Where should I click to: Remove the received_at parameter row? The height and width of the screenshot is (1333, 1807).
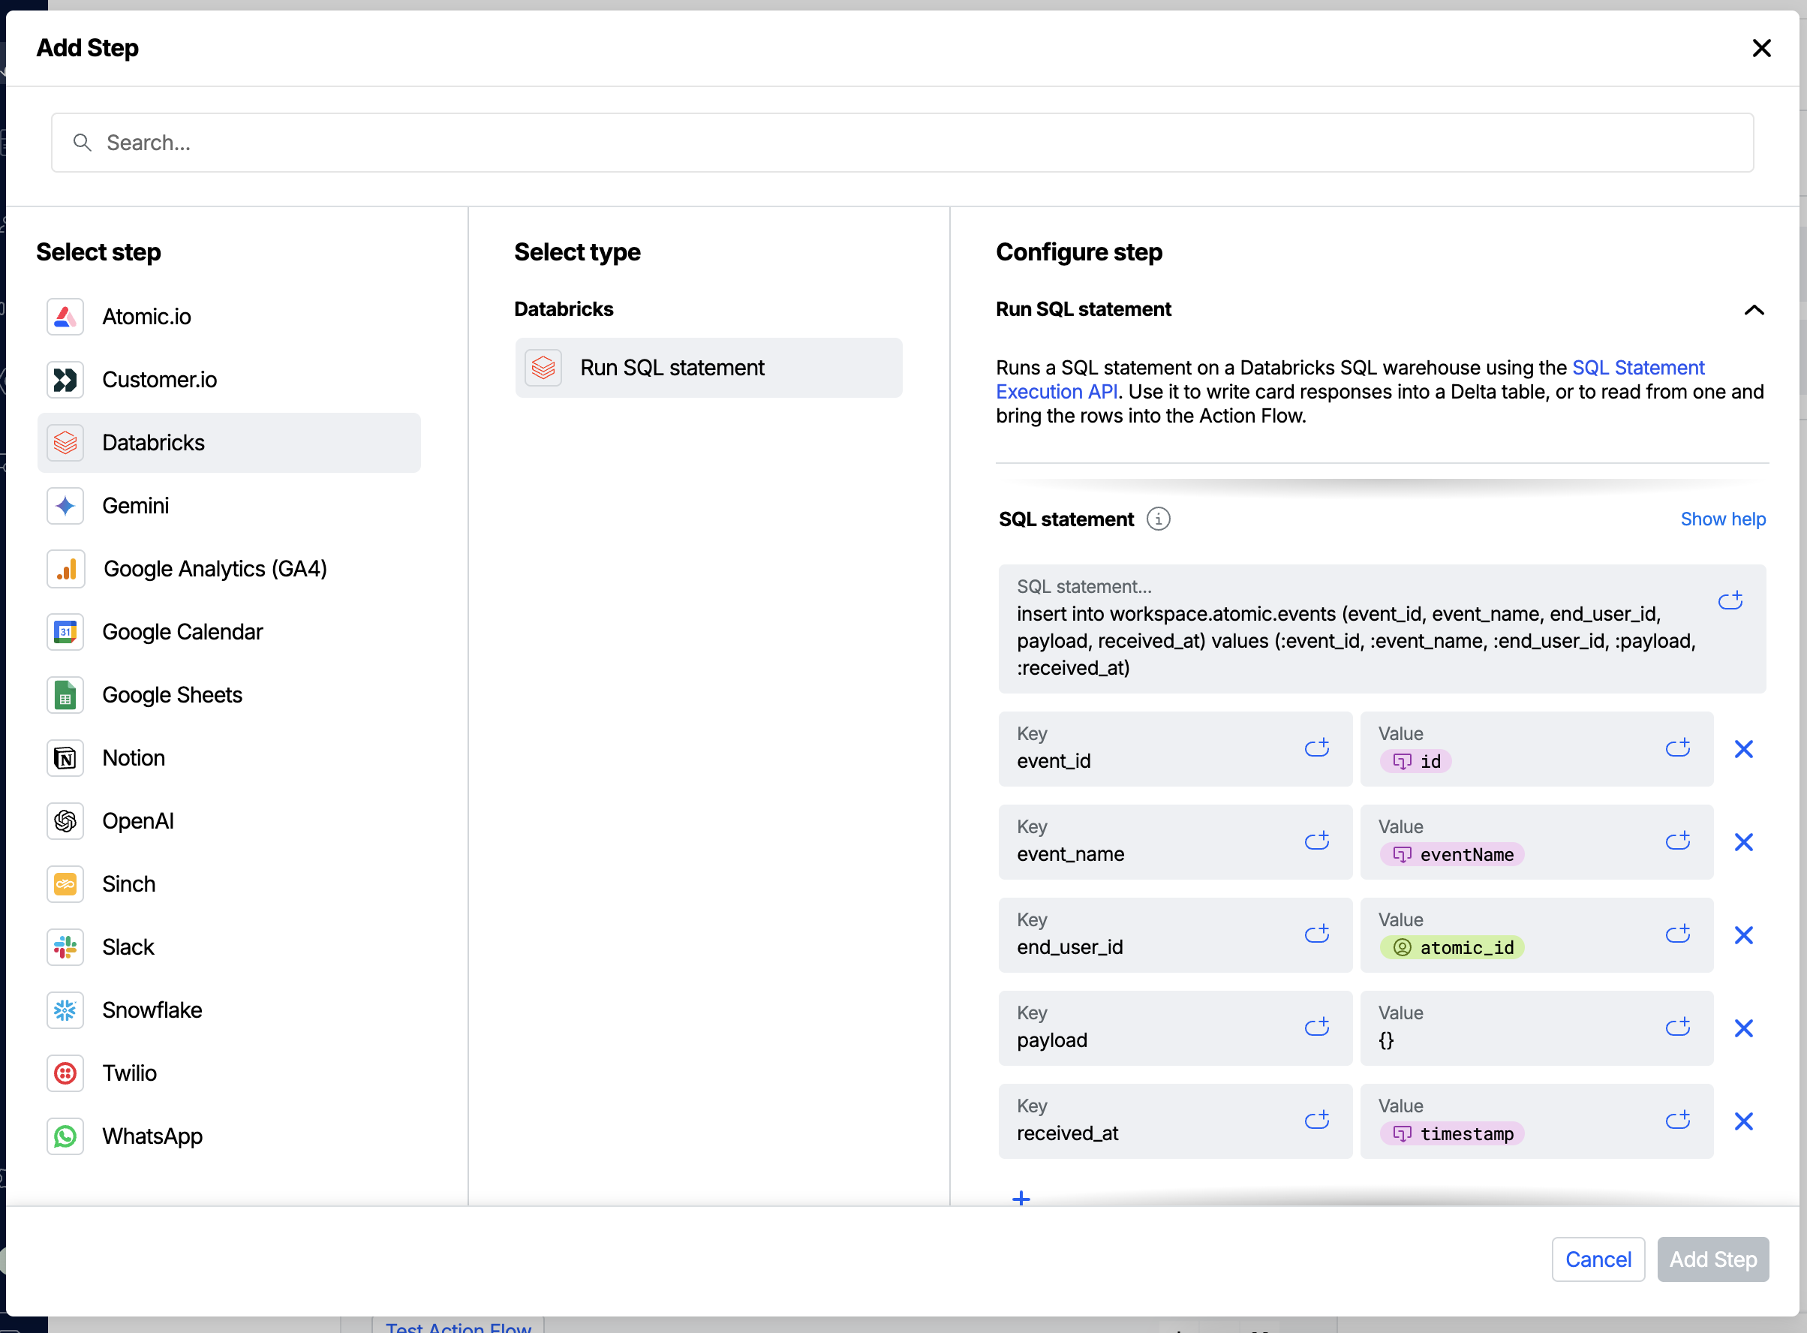(1743, 1121)
